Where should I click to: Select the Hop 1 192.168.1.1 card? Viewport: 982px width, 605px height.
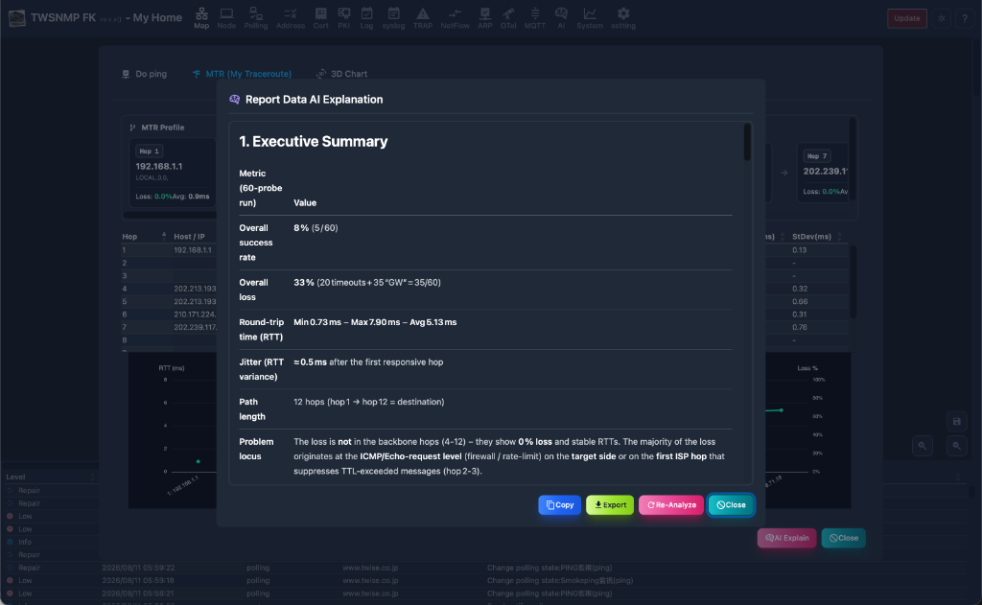coord(173,173)
